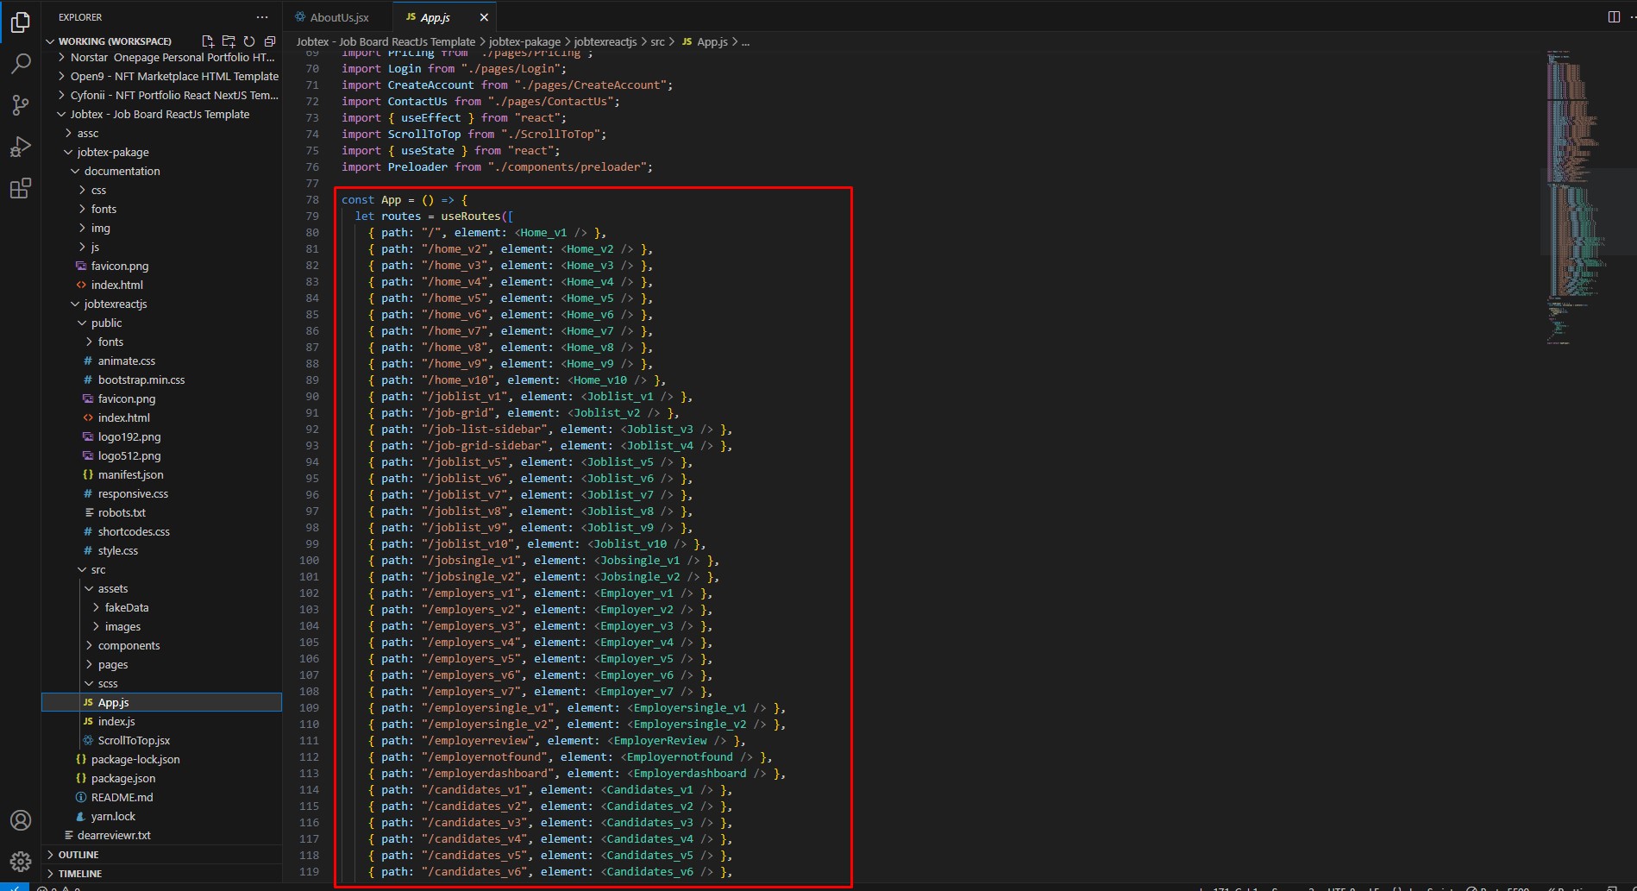This screenshot has height=891, width=1637.
Task: Open the Source Control view
Action: pyautogui.click(x=21, y=105)
